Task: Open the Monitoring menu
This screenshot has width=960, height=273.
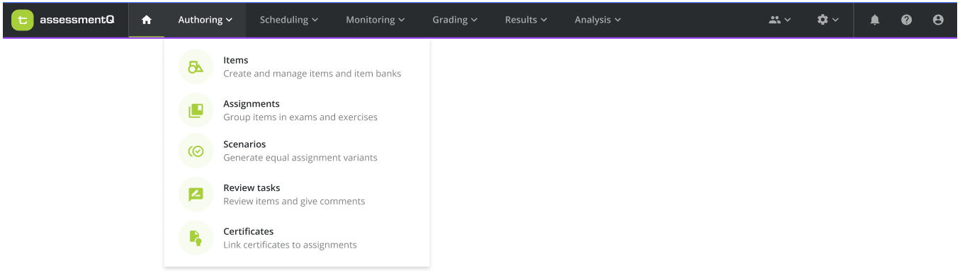Action: (375, 20)
